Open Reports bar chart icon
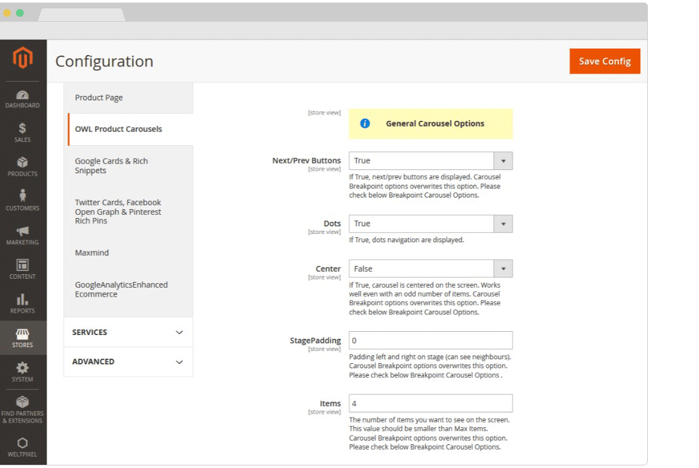The width and height of the screenshot is (699, 468). (x=23, y=300)
